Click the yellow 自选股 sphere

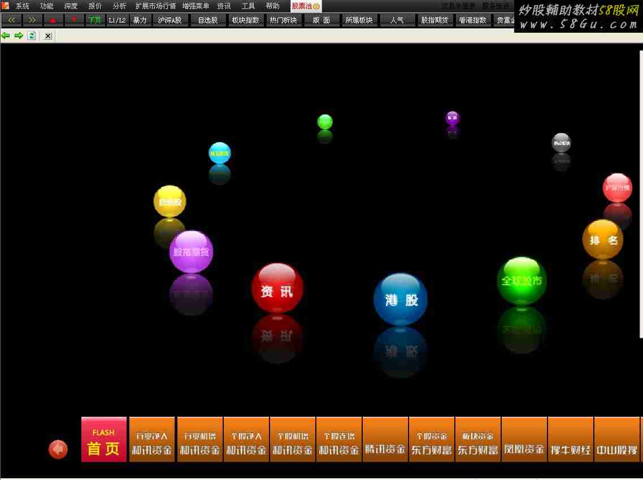170,202
